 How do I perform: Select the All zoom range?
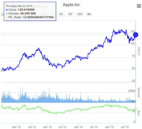[x=89, y=14]
